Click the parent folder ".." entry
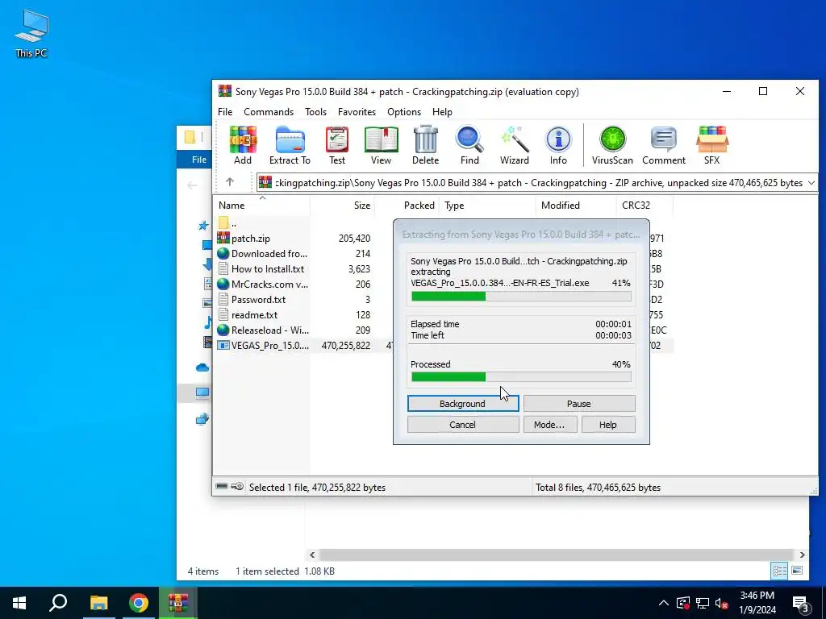826x619 pixels. point(227,223)
